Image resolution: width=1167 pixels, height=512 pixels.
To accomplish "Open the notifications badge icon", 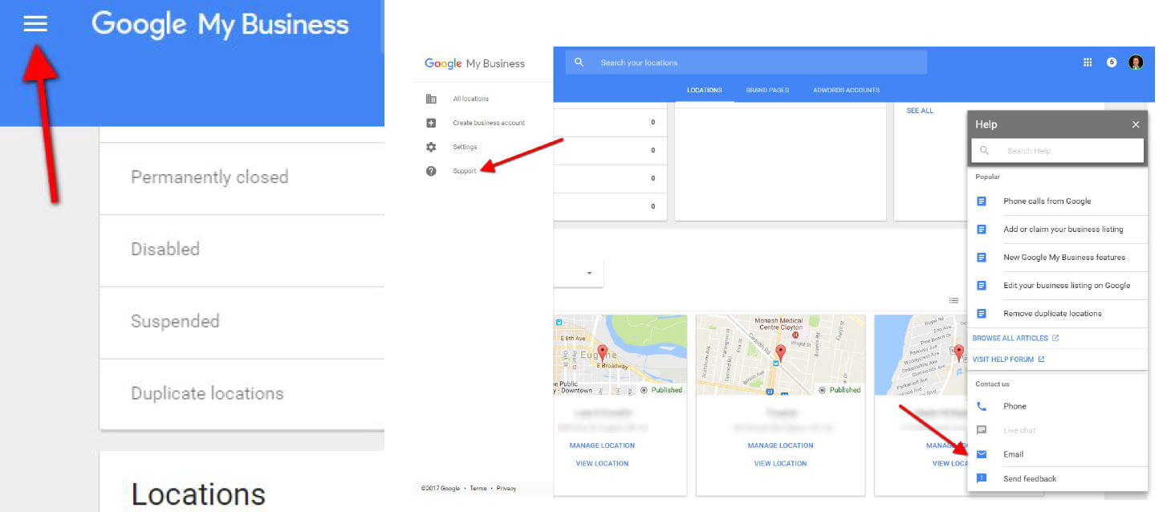I will tap(1112, 63).
